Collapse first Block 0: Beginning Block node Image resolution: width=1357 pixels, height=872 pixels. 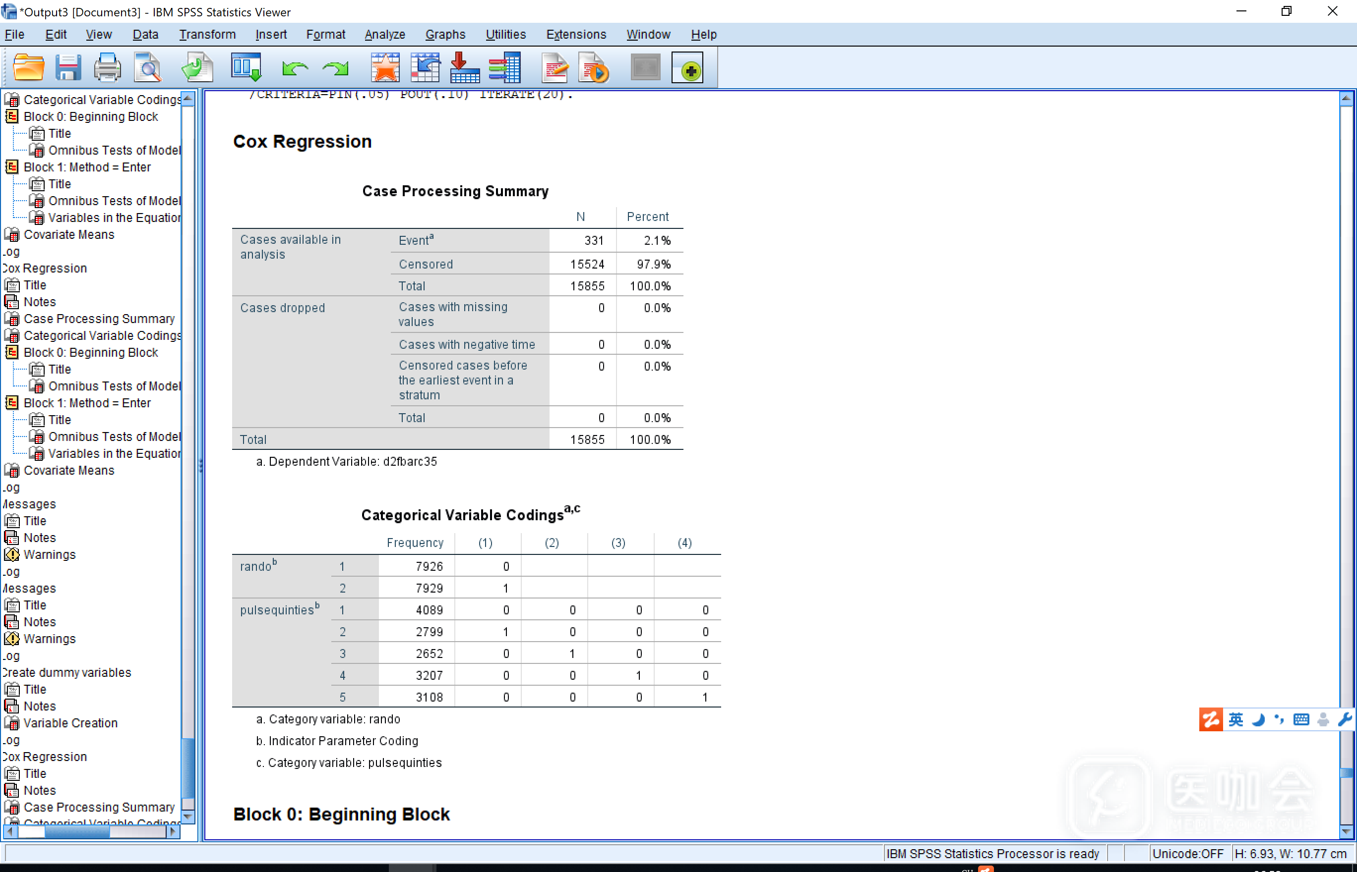click(x=11, y=116)
